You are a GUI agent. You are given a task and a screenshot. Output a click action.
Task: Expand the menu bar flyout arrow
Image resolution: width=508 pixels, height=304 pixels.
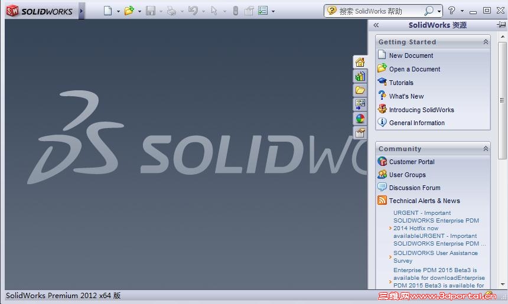point(82,11)
